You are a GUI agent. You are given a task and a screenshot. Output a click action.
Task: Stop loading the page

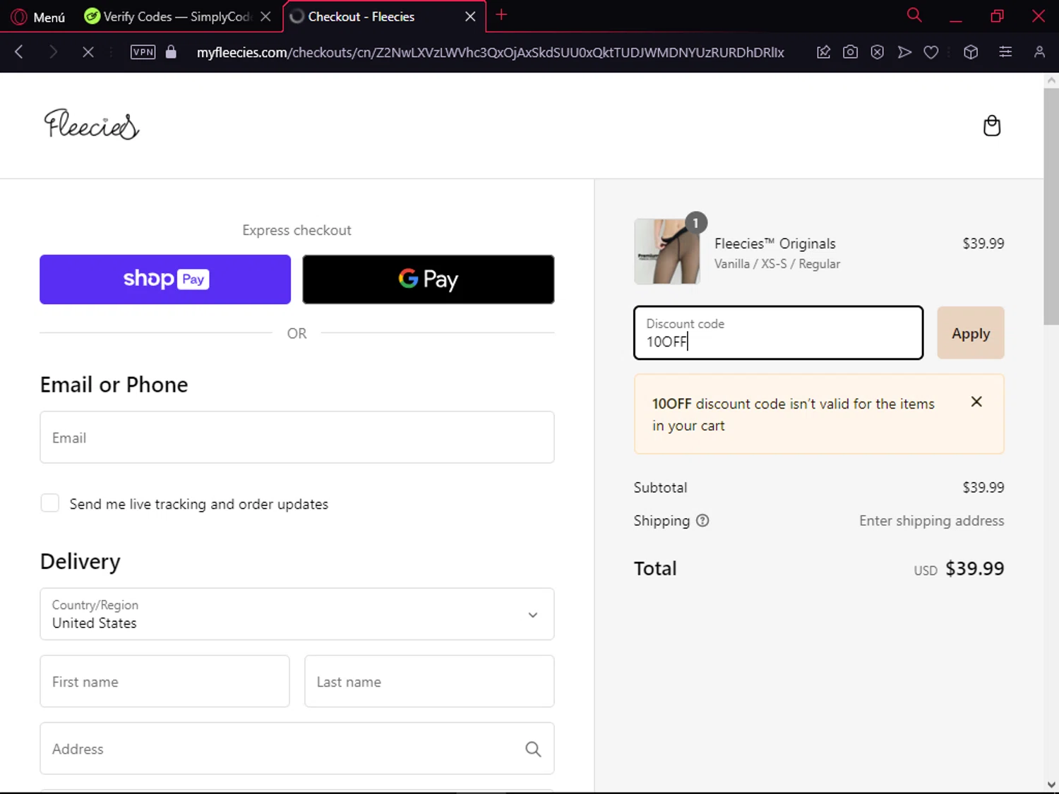(88, 52)
